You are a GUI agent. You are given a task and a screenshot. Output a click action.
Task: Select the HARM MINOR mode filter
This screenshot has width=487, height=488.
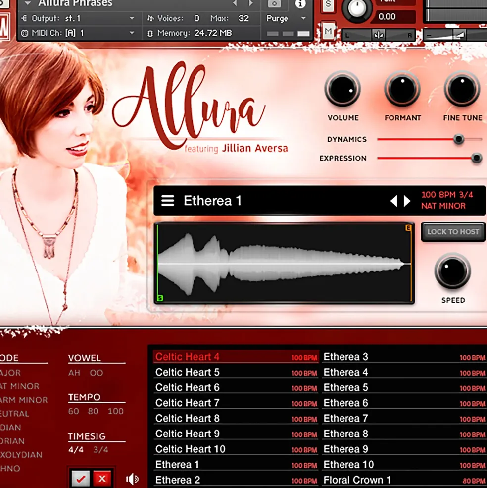(24, 400)
